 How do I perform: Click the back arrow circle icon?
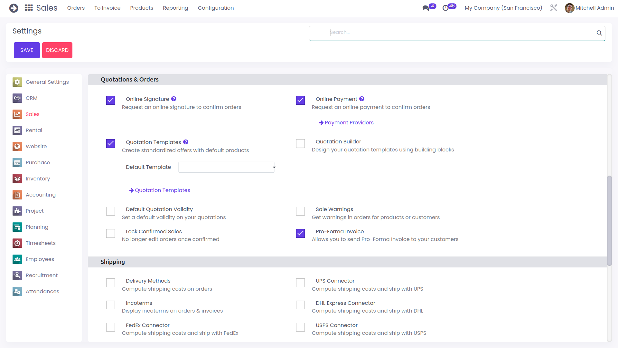click(x=14, y=8)
